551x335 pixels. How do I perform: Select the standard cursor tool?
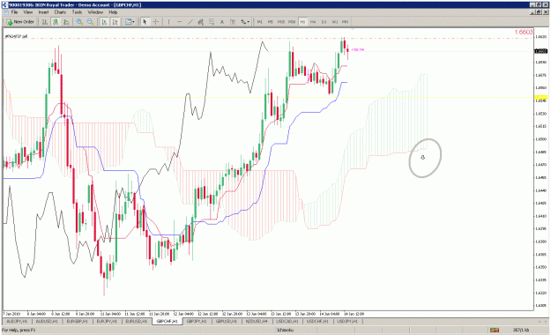(x=145, y=22)
